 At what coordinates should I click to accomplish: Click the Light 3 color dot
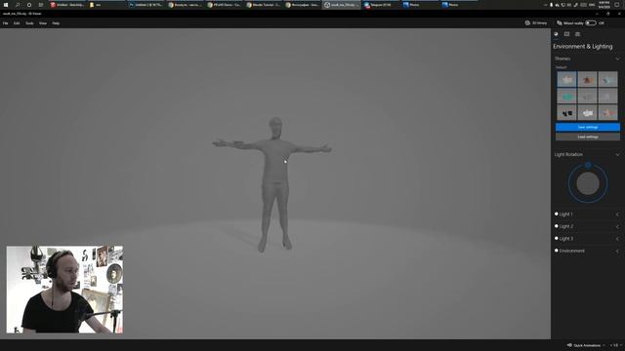[557, 238]
